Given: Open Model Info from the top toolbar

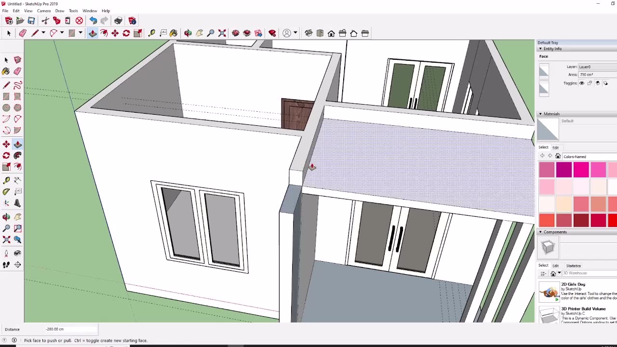Looking at the screenshot, I should (x=132, y=21).
